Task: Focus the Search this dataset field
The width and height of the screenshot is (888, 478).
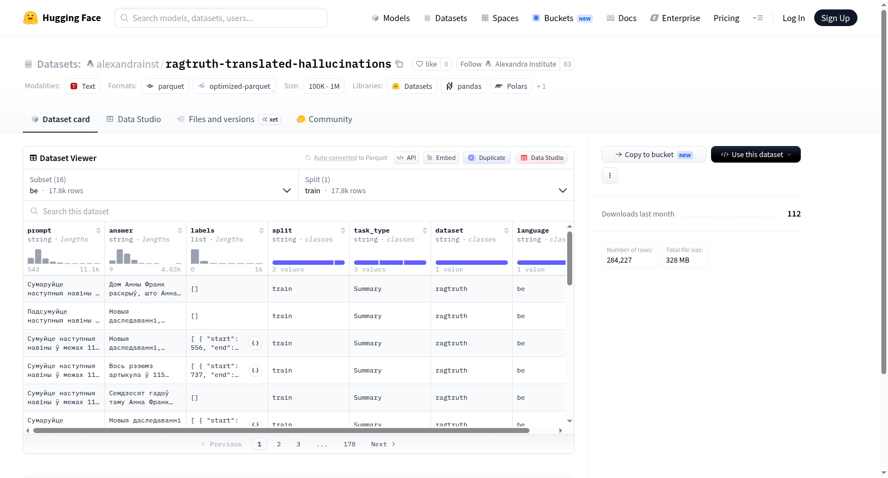Action: point(299,212)
